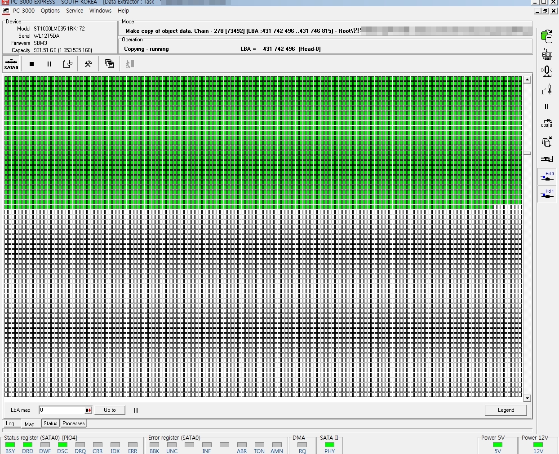Click the model text ST1000LM035-1RK172
Screen dimensions: 559x454
point(59,28)
